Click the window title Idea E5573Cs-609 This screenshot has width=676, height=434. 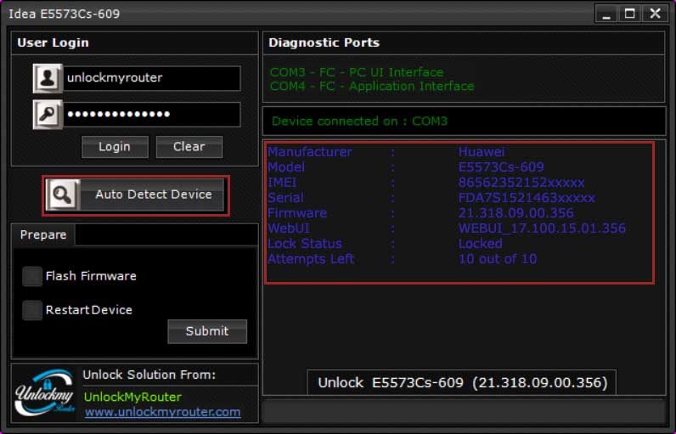(65, 14)
